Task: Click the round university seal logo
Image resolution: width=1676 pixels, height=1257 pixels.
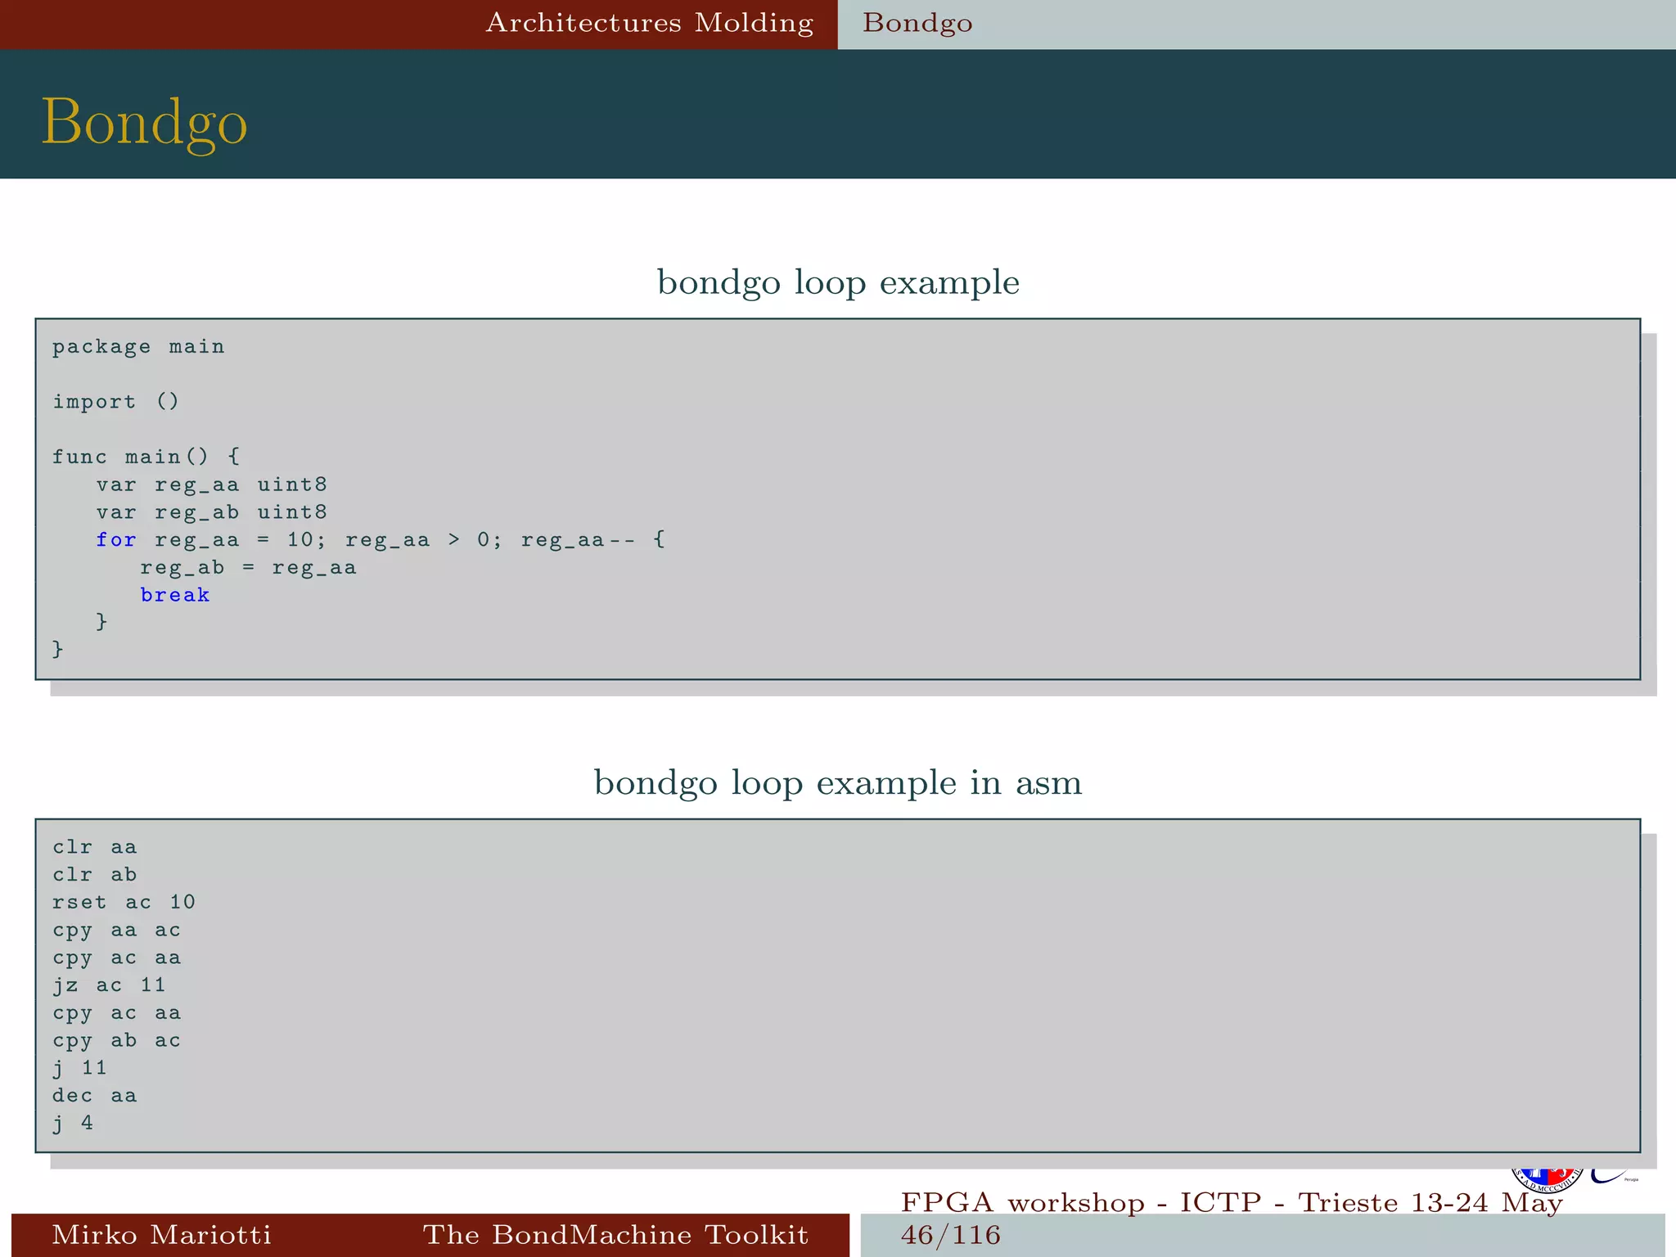Action: pyautogui.click(x=1546, y=1181)
